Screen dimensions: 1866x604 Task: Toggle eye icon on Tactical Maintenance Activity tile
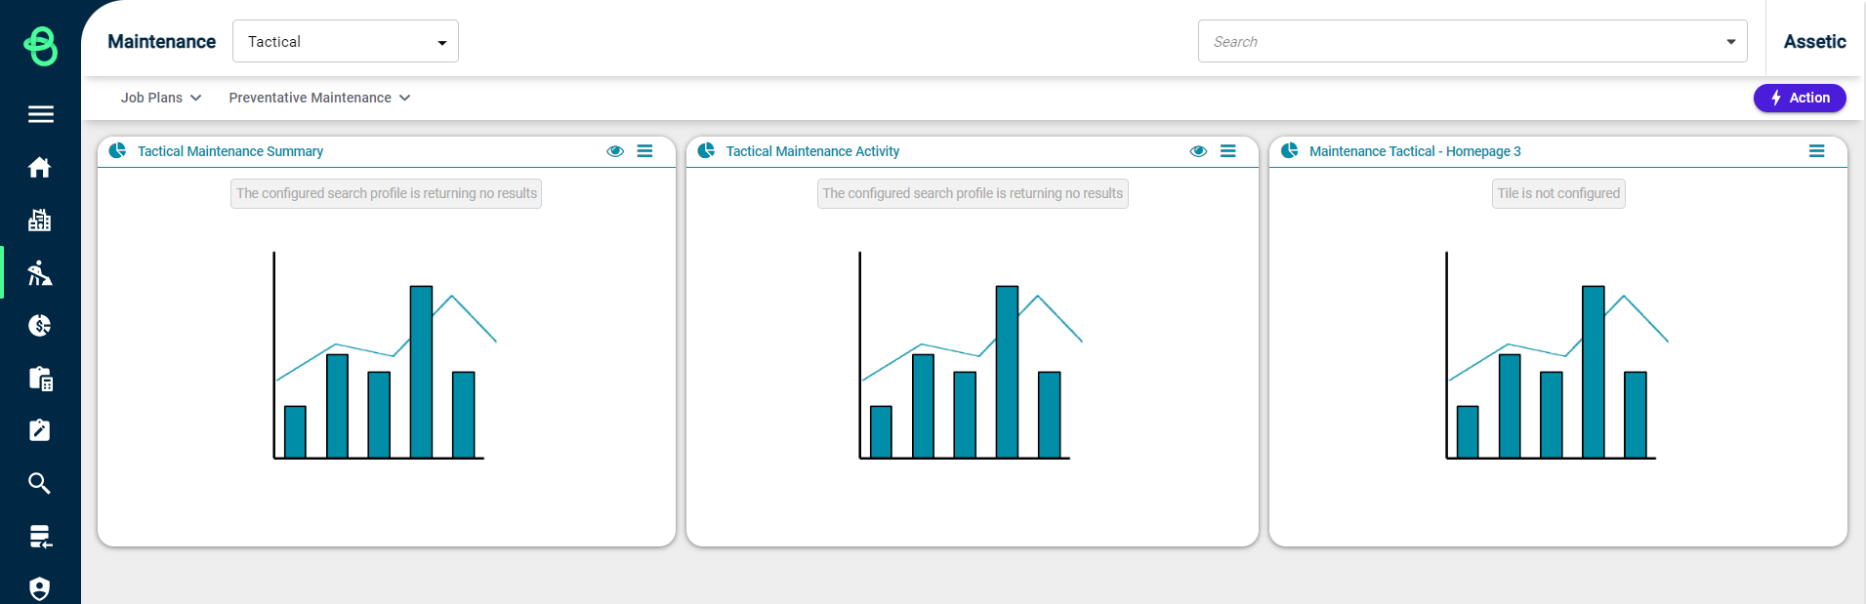(x=1199, y=151)
